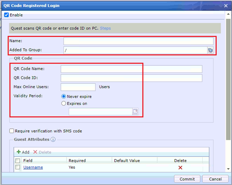The height and width of the screenshot is (185, 232).
Task: Select the Never expire radio option
Action: tap(63, 96)
